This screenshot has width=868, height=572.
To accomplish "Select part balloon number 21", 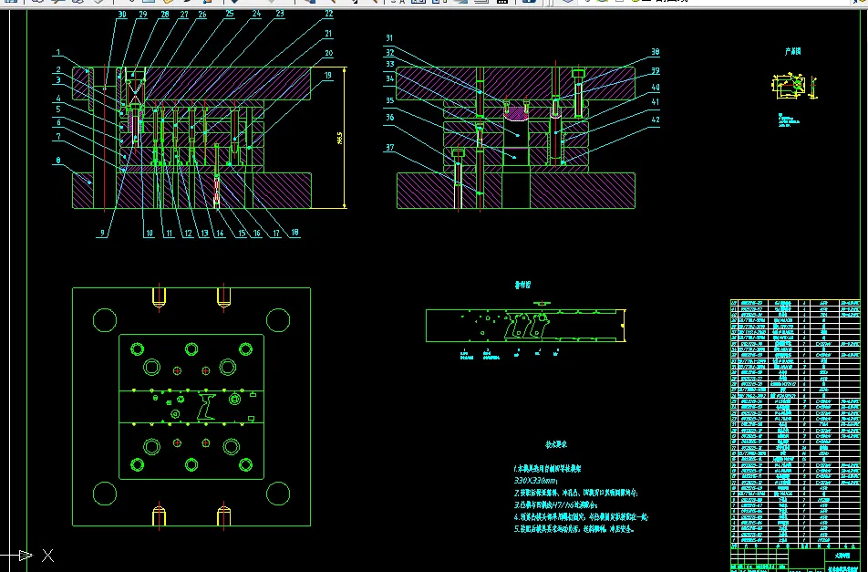I will click(x=329, y=34).
